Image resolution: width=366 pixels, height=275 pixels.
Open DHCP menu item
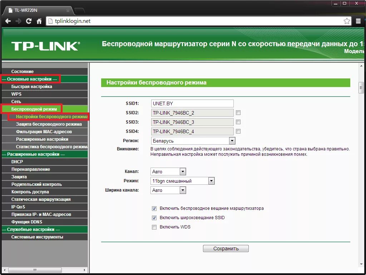(45, 162)
